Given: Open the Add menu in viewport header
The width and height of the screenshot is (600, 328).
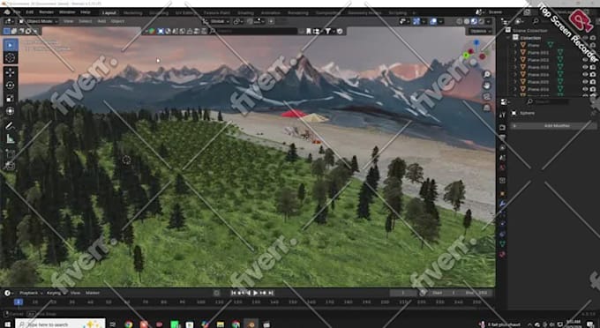Looking at the screenshot, I should point(101,21).
